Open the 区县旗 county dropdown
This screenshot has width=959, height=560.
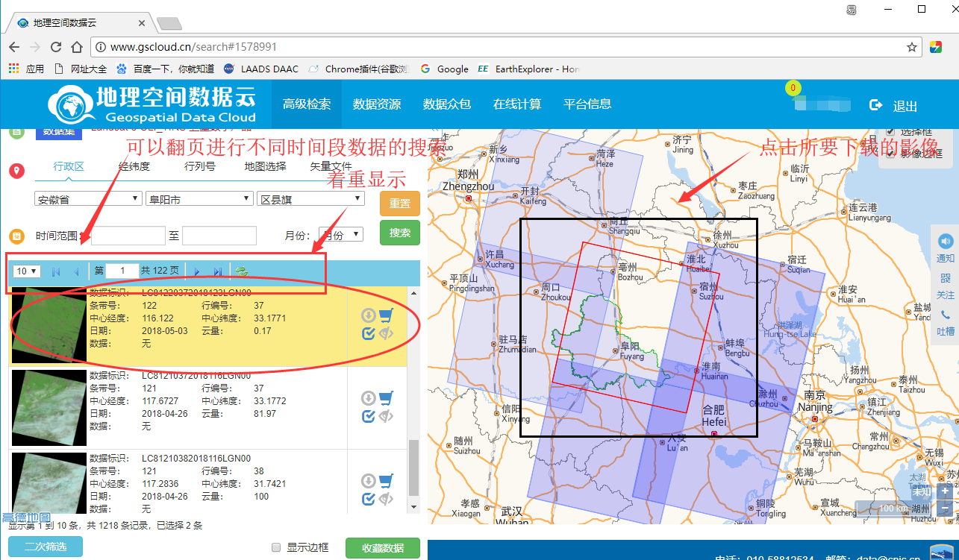[310, 199]
